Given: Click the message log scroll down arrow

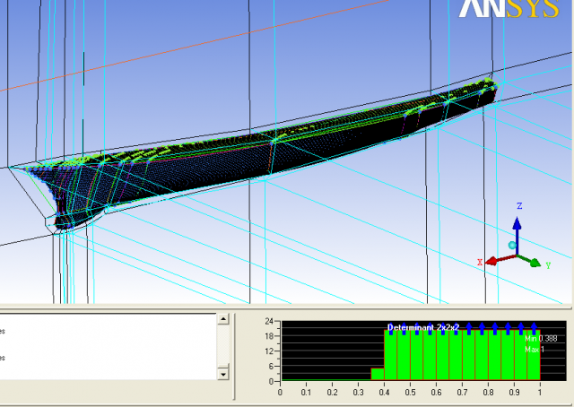Looking at the screenshot, I should tap(223, 372).
